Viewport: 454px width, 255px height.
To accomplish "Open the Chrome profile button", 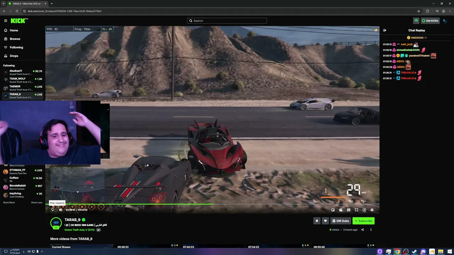I will 443,11.
